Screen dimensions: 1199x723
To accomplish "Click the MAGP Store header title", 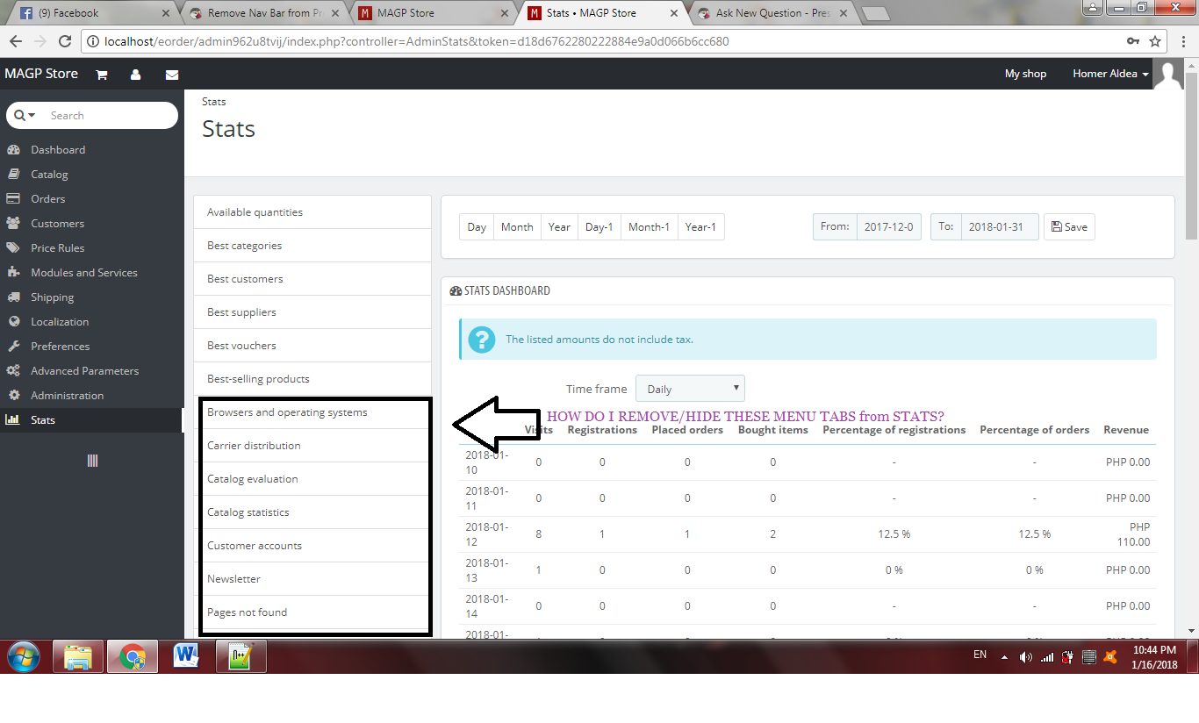I will [41, 74].
